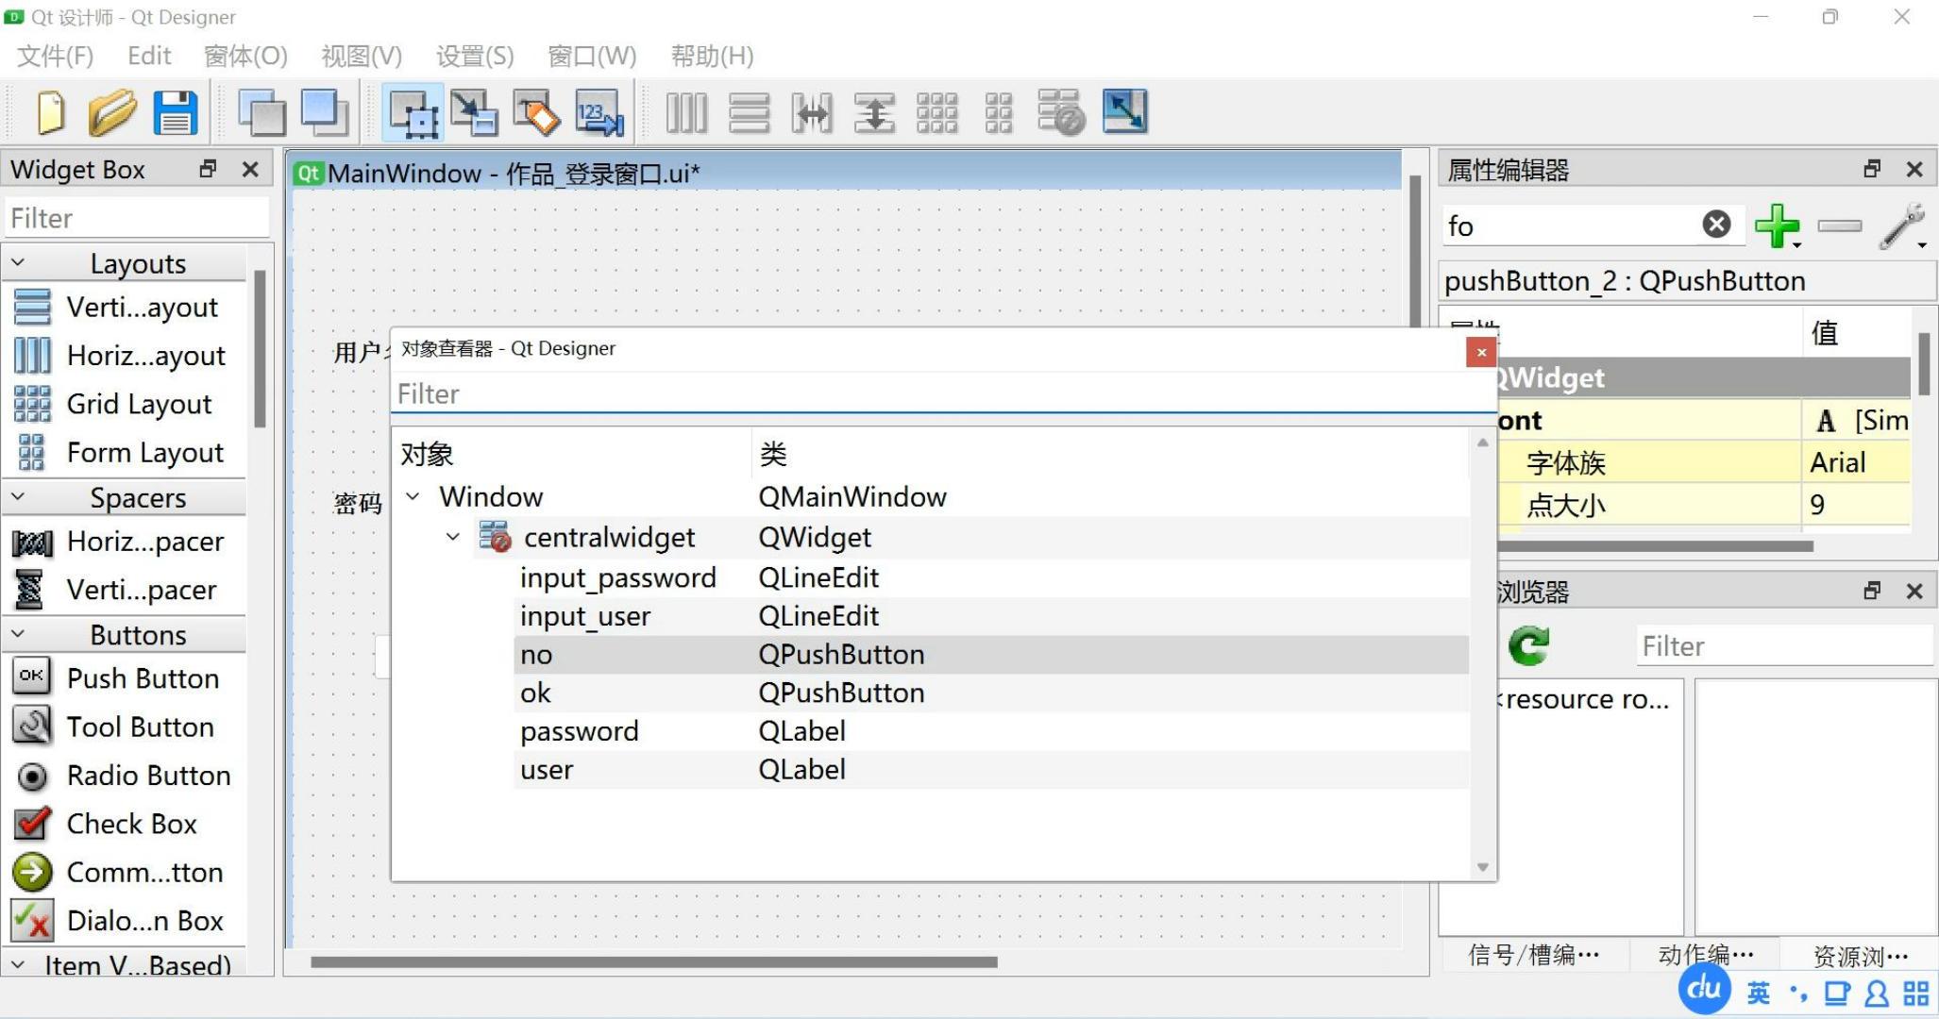Image resolution: width=1939 pixels, height=1019 pixels.
Task: Collapse the Buttons category in Widget Box
Action: click(18, 635)
